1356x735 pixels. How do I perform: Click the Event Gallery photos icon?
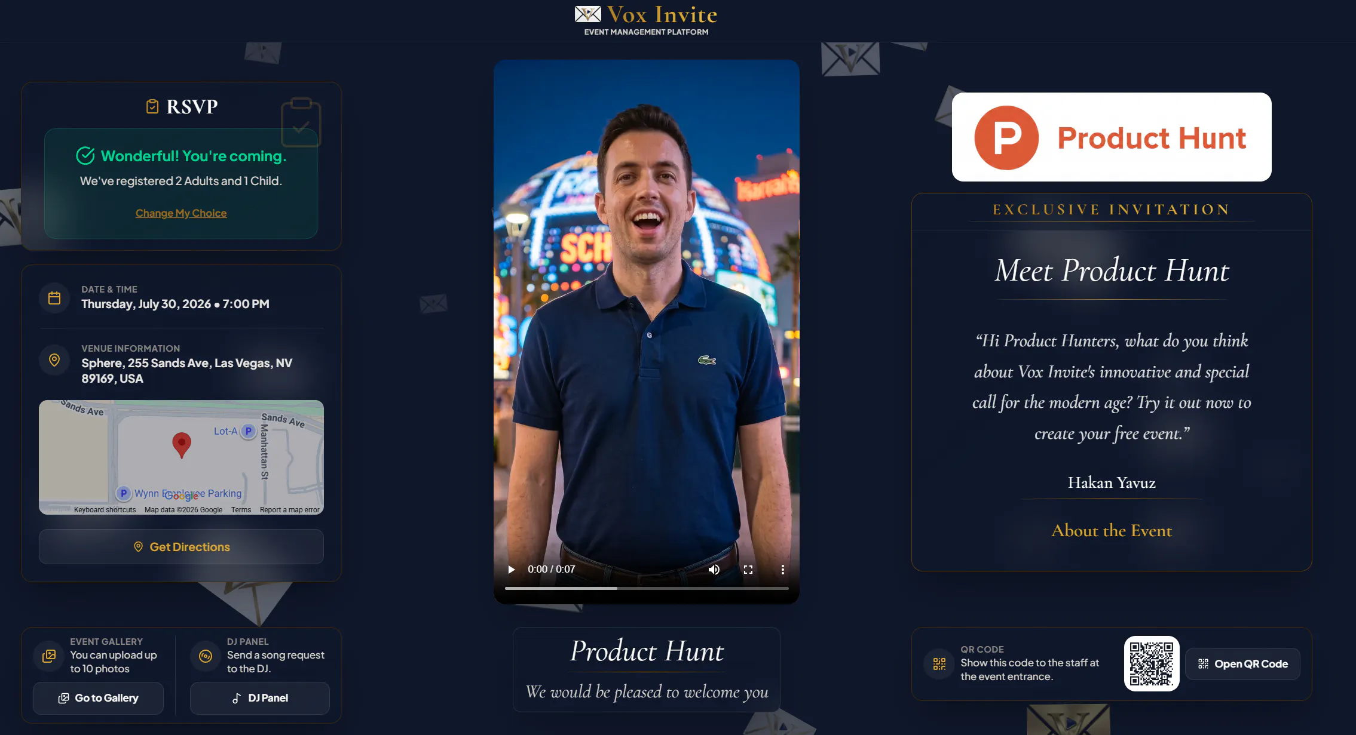pyautogui.click(x=49, y=656)
